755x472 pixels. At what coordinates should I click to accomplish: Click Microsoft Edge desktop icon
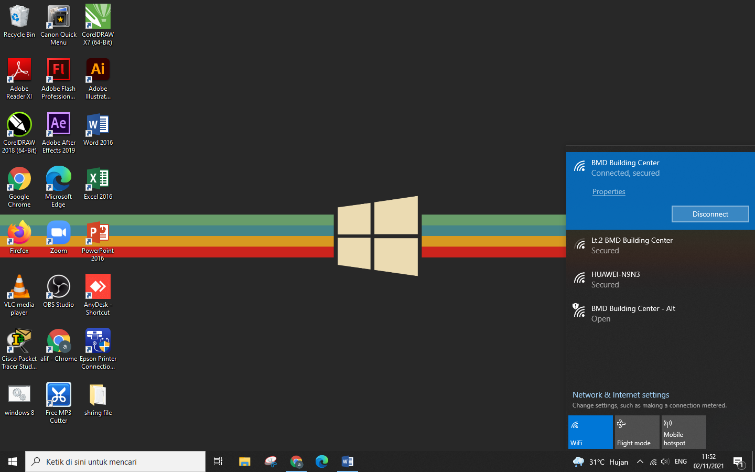59,187
